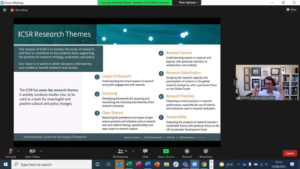
Task: Open the clock showing 15:12
Action: click(x=278, y=164)
